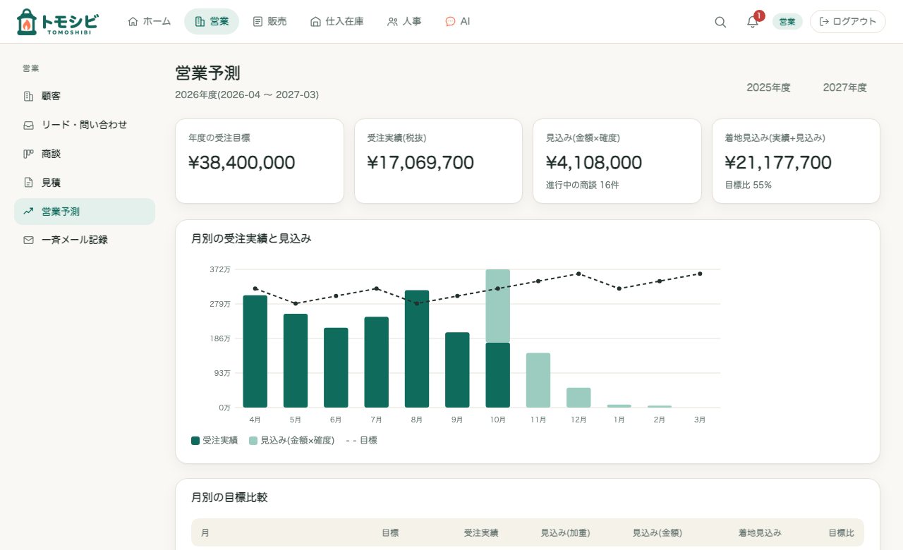The image size is (903, 550).
Task: Click the building icon beside 顧客
Action: tap(28, 96)
